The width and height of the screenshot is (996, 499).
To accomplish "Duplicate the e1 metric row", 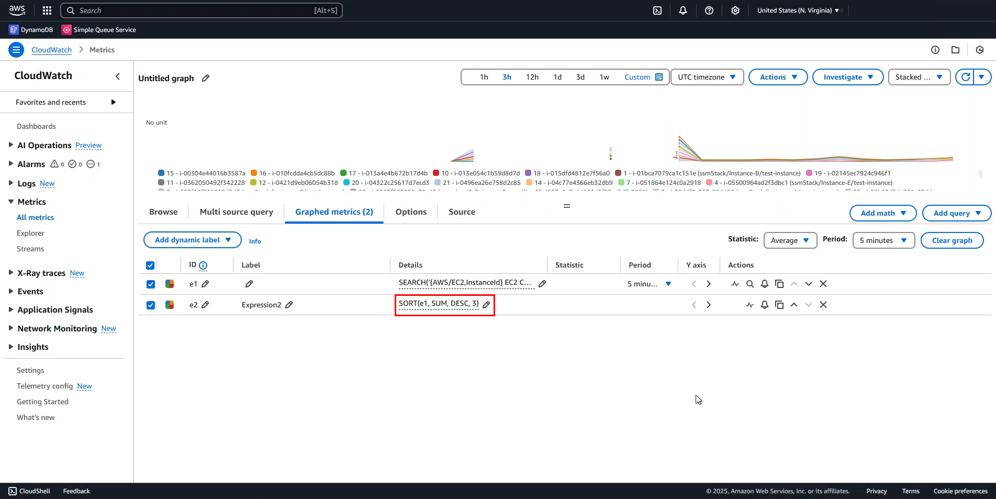I will pos(779,284).
